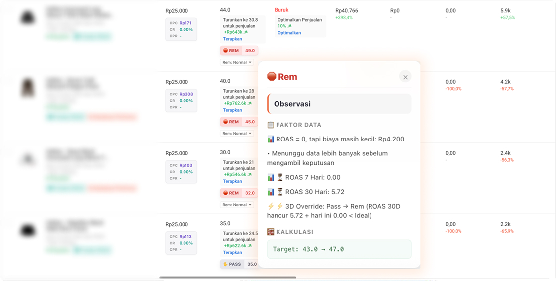Screen dimensions: 556x281
Task: Click the 5.9k value
Action: coord(505,10)
